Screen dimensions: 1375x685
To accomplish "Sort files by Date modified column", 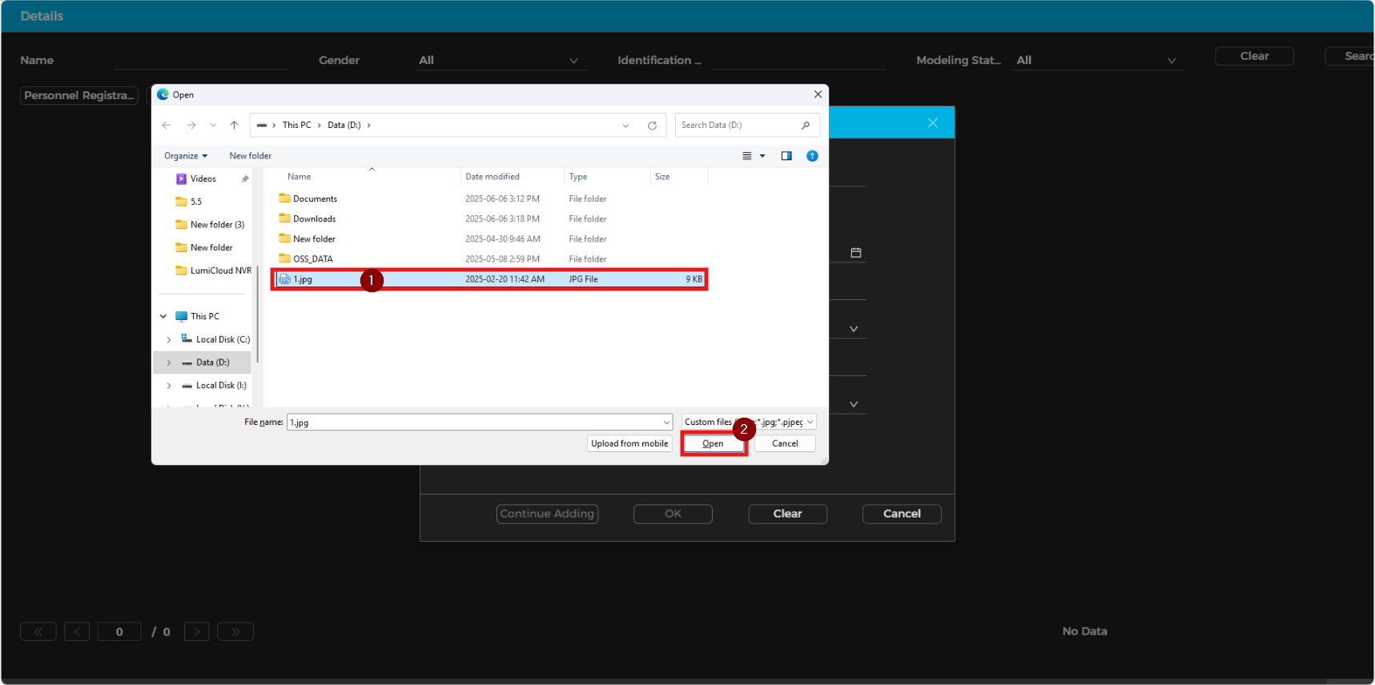I will point(493,177).
